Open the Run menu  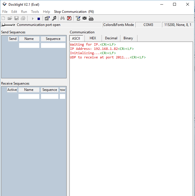(24, 12)
